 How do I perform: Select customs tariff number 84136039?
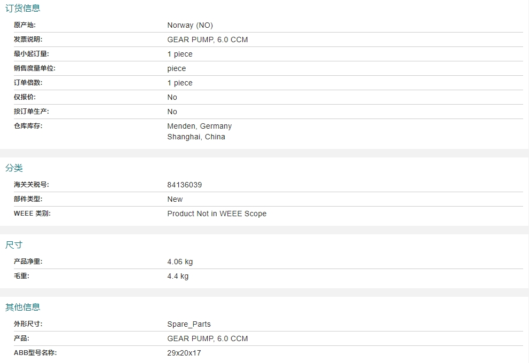click(185, 185)
